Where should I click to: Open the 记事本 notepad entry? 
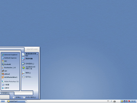(x=6, y=88)
